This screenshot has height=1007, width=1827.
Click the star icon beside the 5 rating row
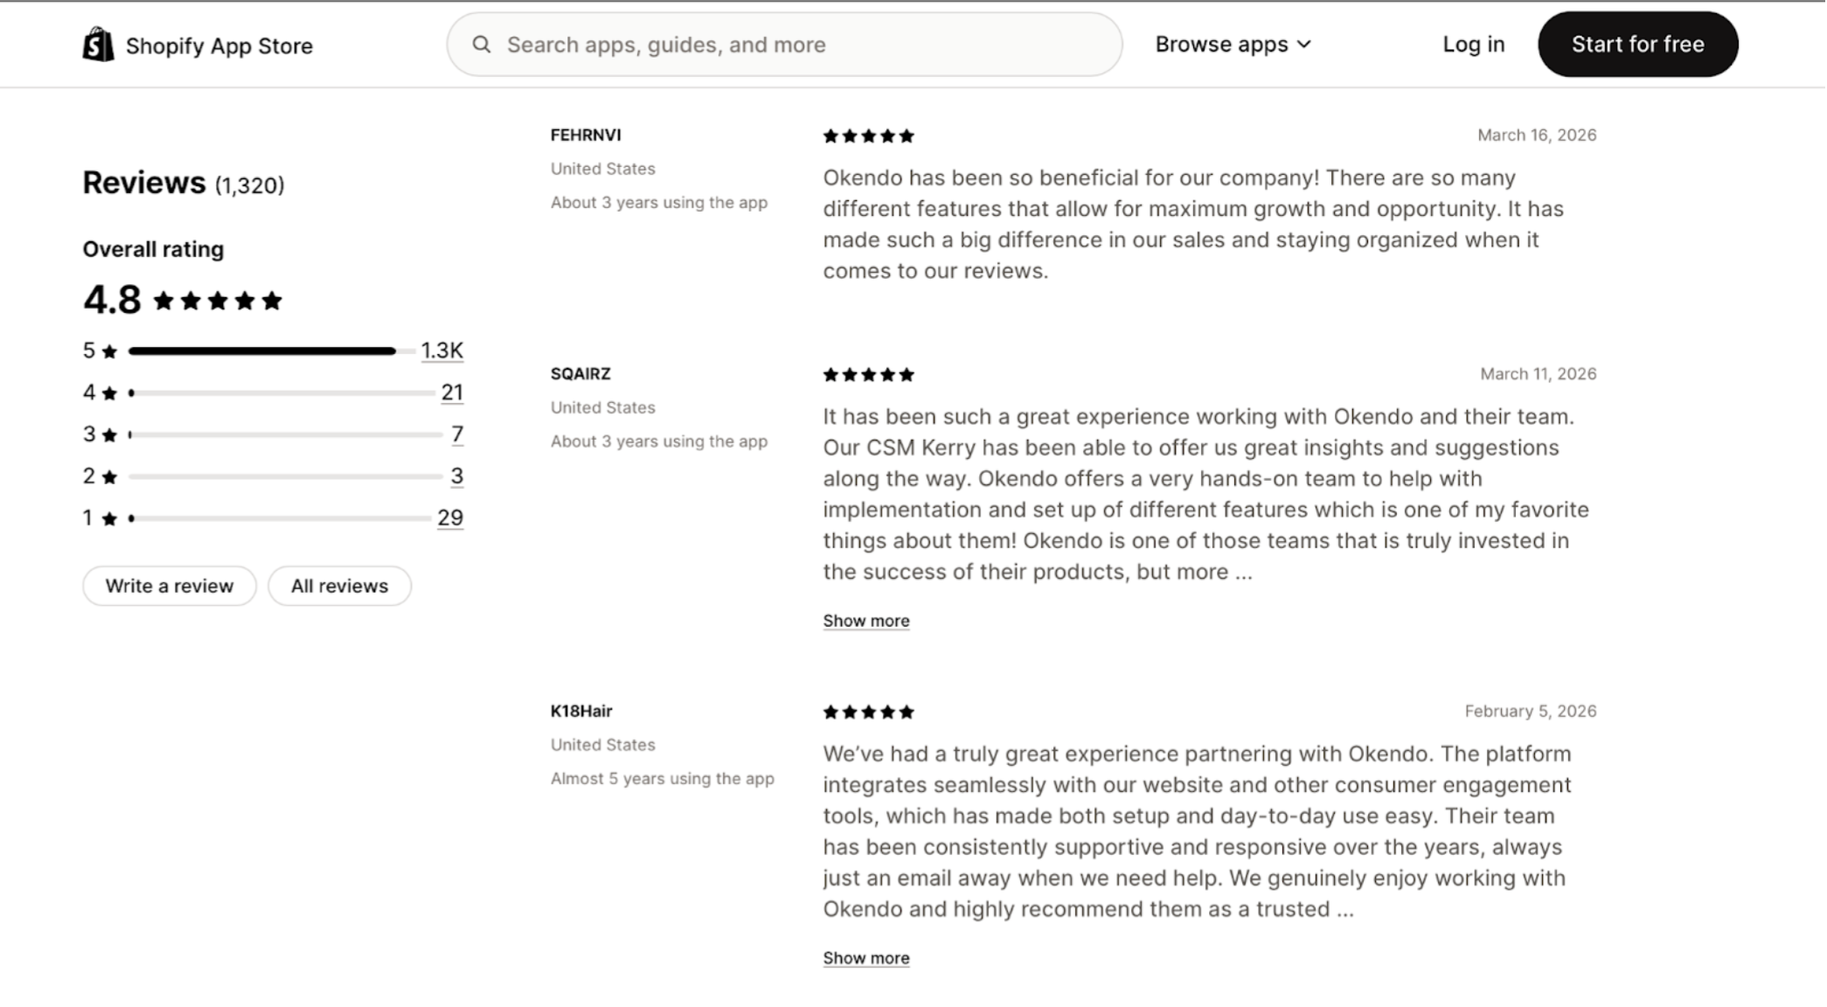(x=109, y=351)
